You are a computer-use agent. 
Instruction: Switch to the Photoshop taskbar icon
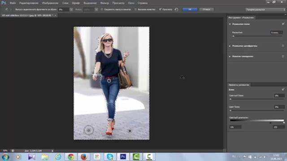click(x=123, y=157)
